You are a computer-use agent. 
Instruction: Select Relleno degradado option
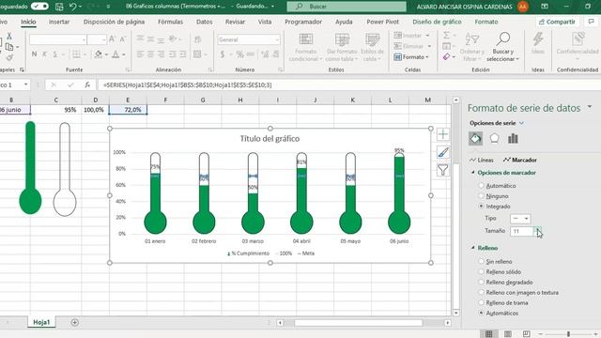(x=481, y=282)
